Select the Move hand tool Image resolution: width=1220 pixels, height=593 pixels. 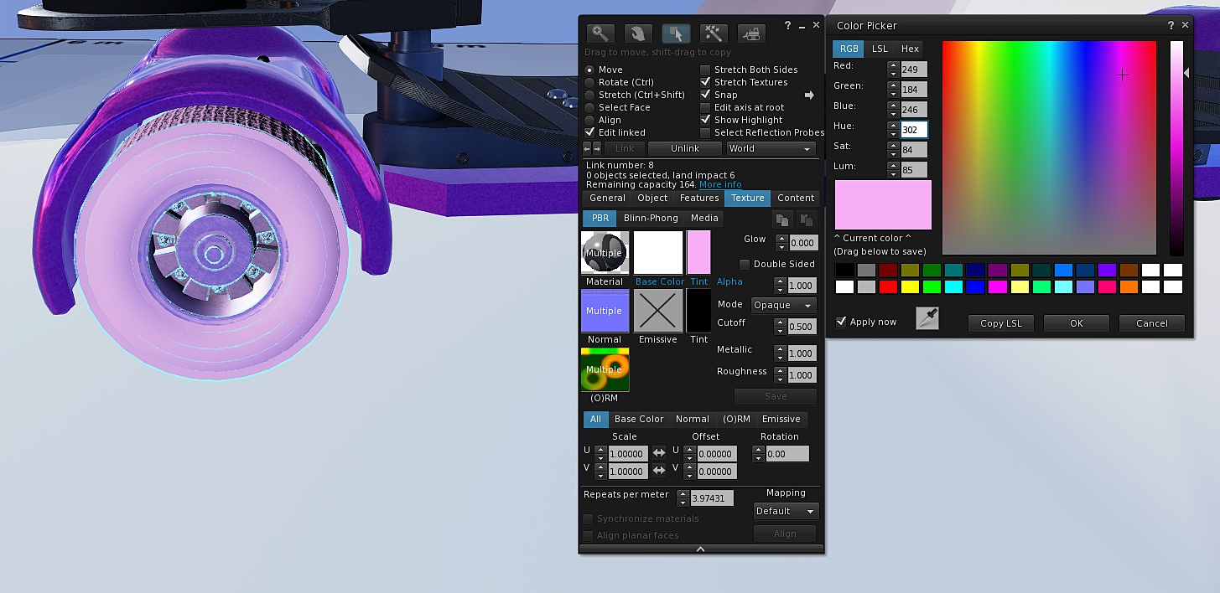point(638,34)
